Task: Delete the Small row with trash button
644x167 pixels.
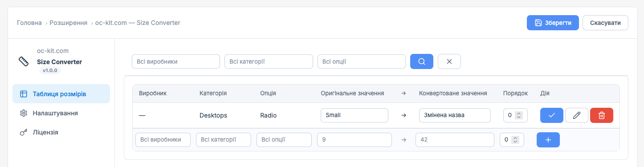Action: pos(602,115)
